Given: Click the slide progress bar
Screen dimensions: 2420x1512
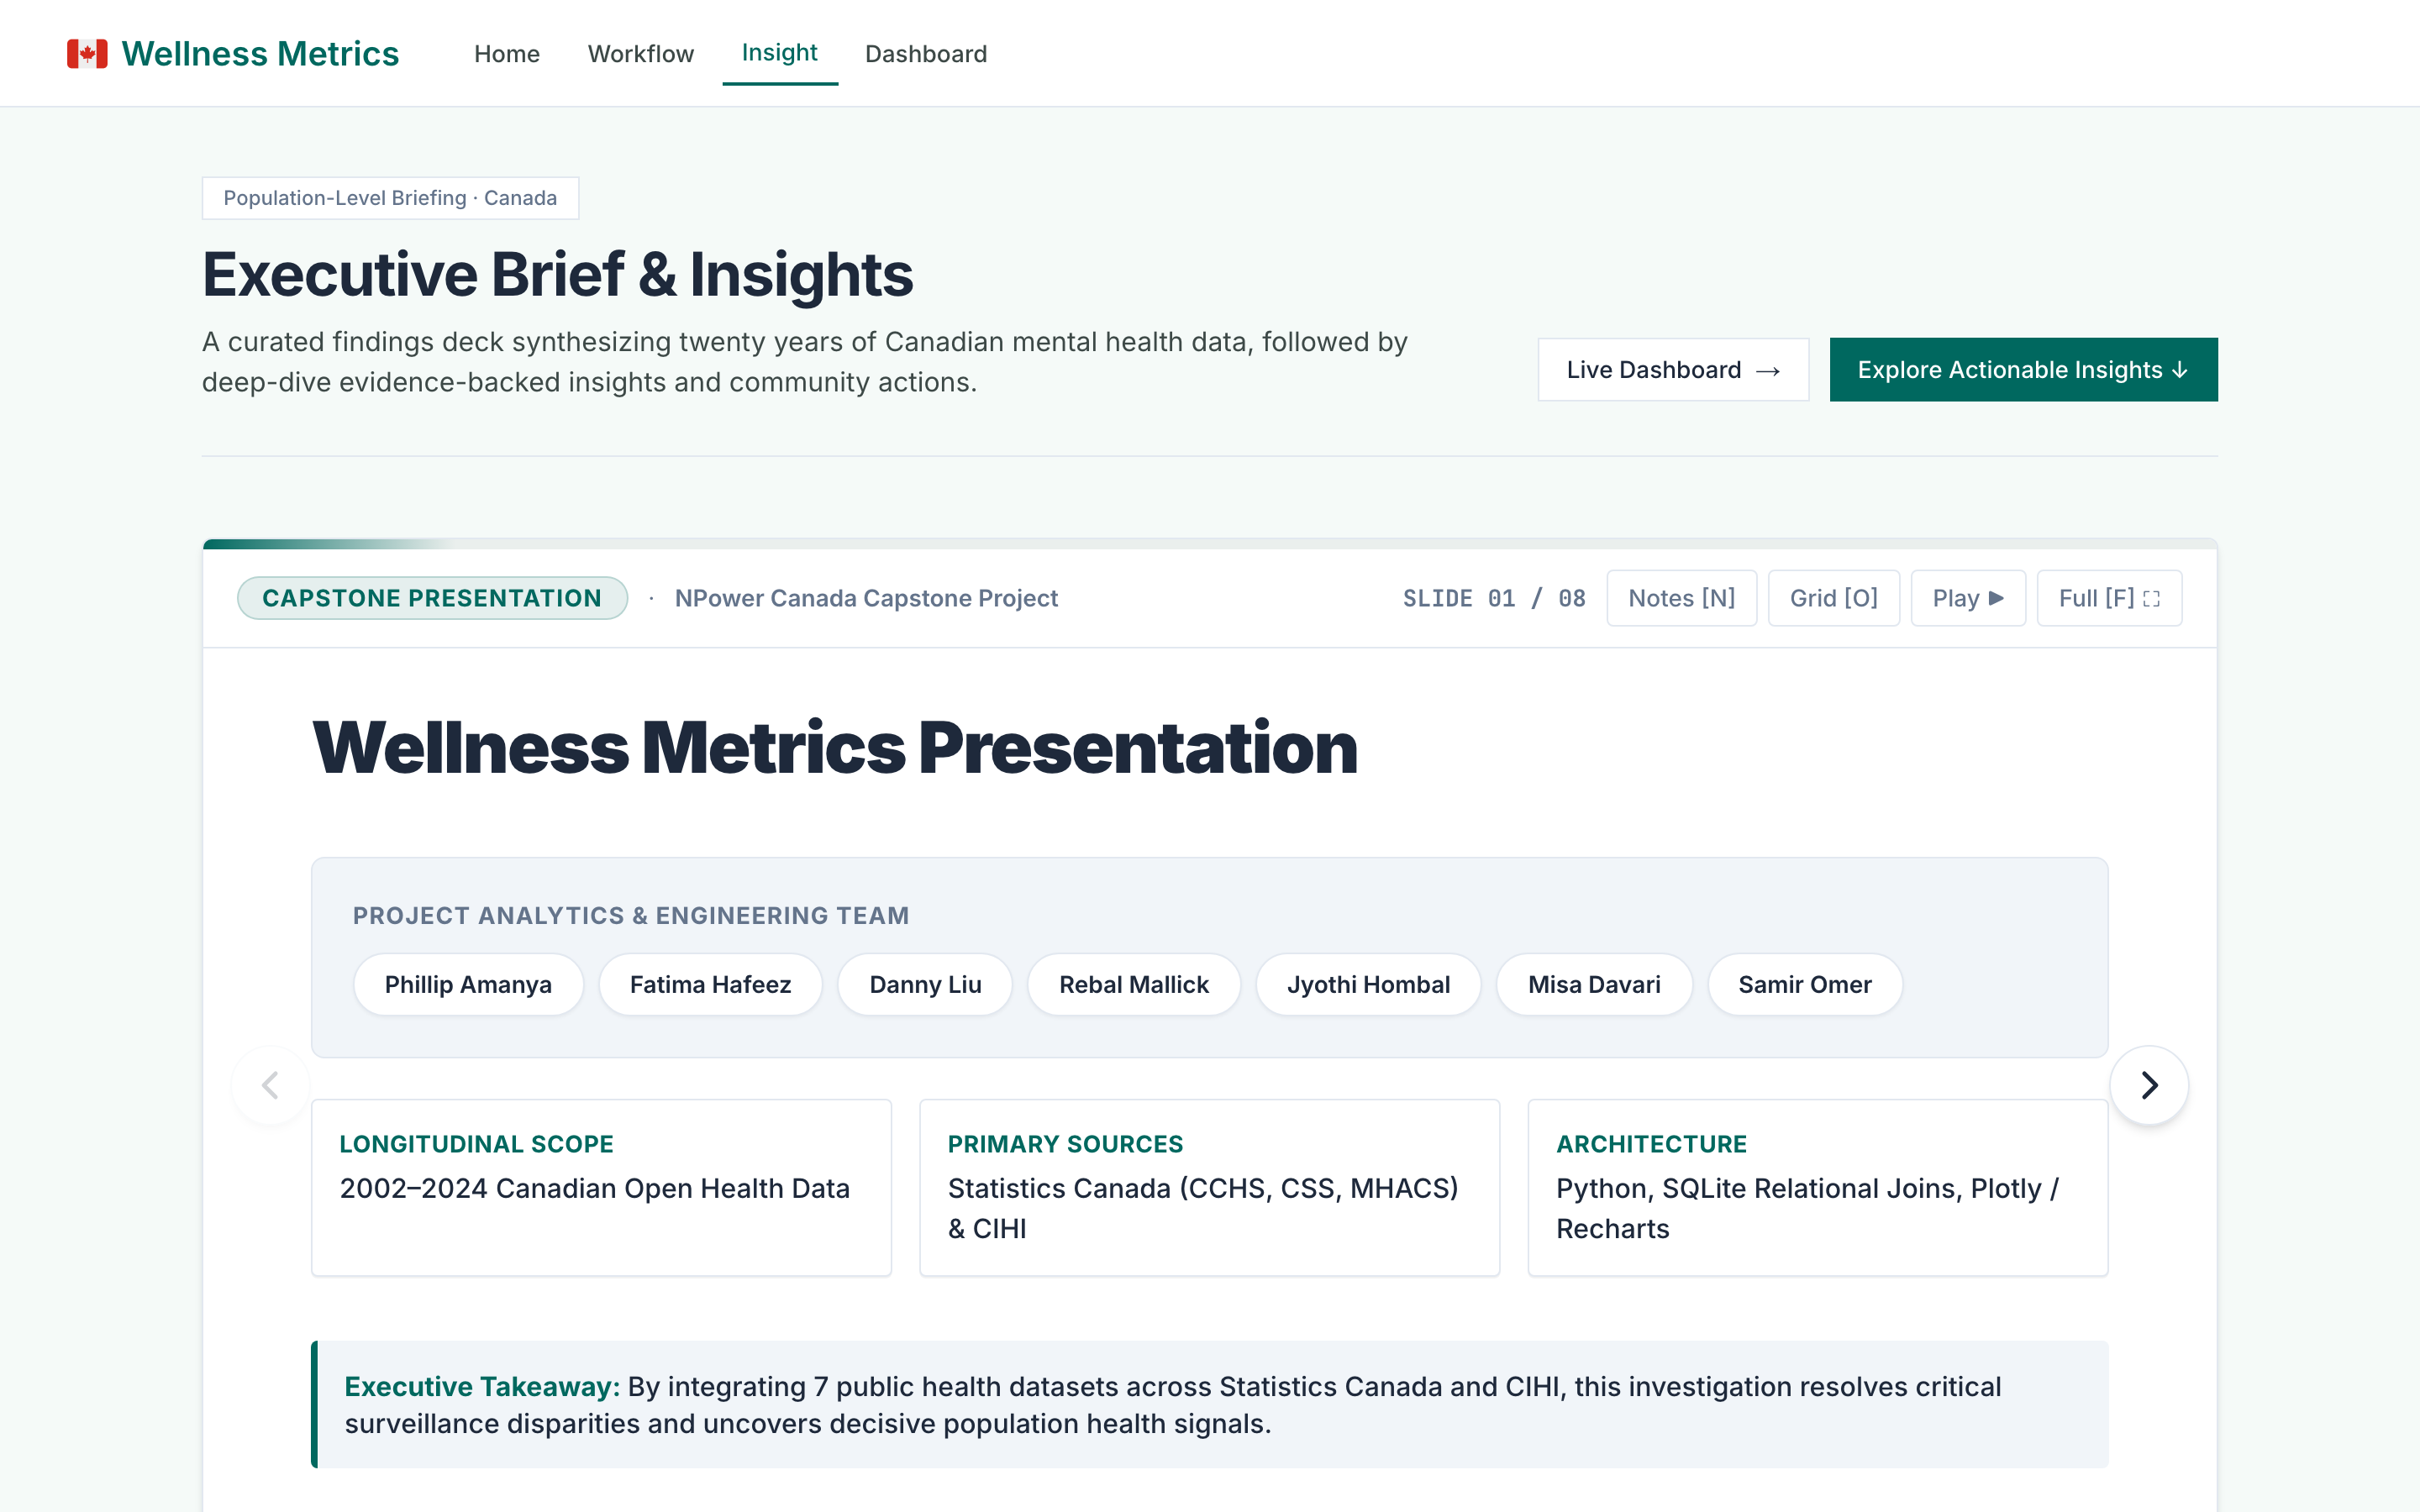Looking at the screenshot, I should (x=1210, y=544).
